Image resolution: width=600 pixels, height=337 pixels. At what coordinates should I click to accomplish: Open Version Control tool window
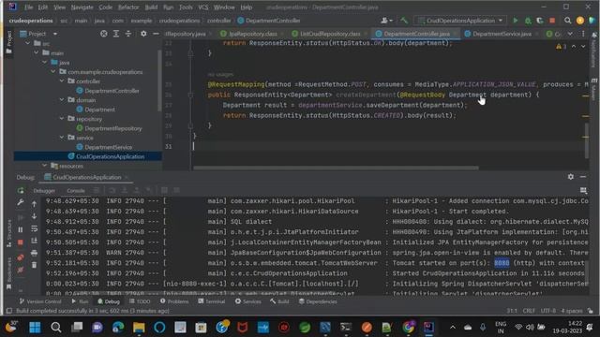40,301
